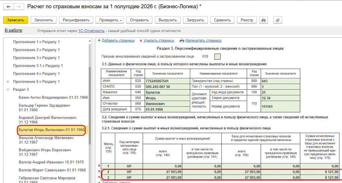
Task: Select Войцехович Игорь Борисович in the tree
Action: pos(45,152)
